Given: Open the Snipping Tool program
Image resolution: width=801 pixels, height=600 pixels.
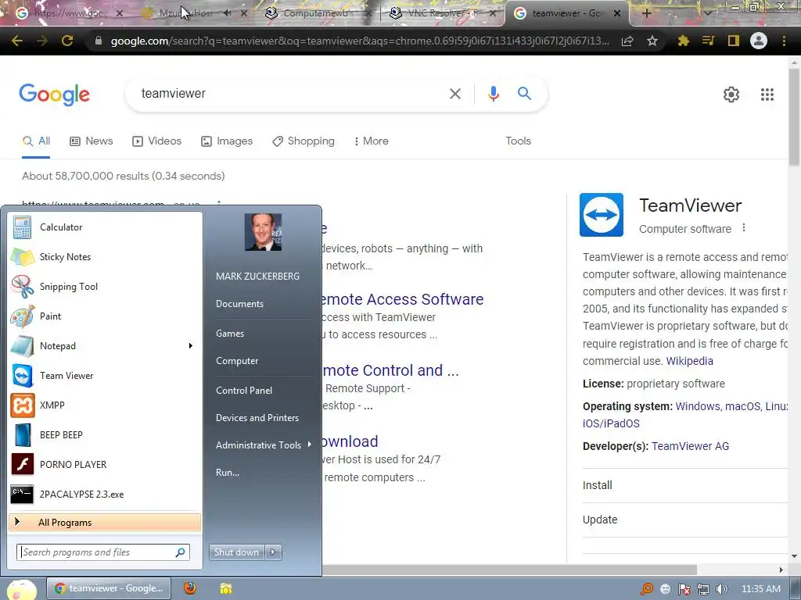Looking at the screenshot, I should tap(105, 286).
